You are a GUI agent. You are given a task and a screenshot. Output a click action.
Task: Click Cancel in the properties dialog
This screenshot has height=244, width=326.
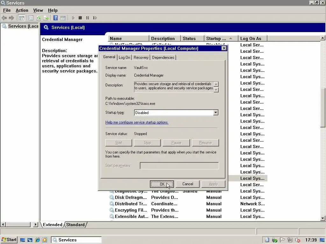coord(188,184)
